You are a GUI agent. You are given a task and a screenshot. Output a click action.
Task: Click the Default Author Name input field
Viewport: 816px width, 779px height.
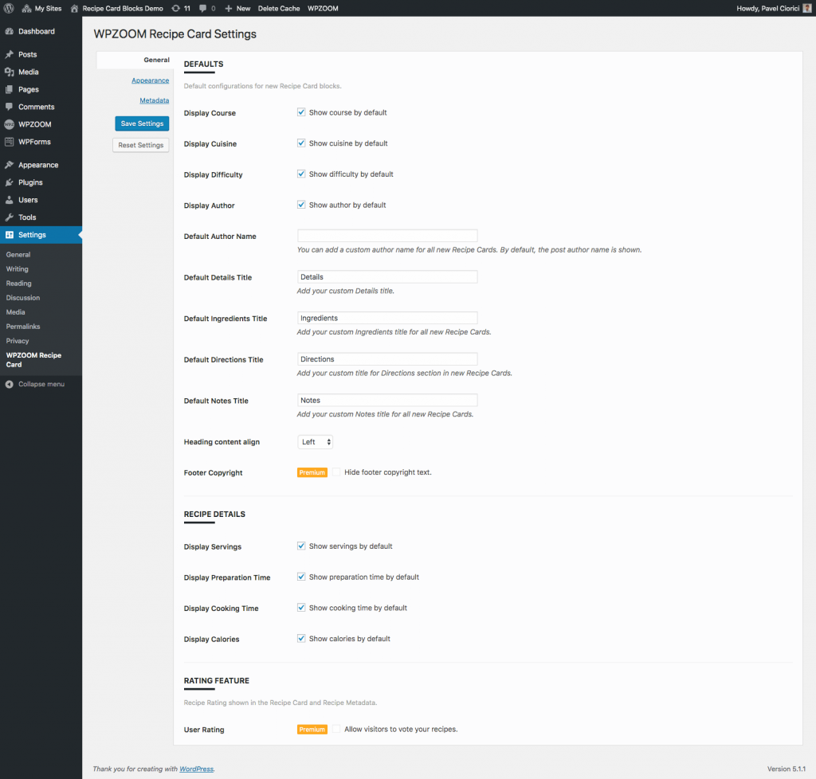pos(386,235)
